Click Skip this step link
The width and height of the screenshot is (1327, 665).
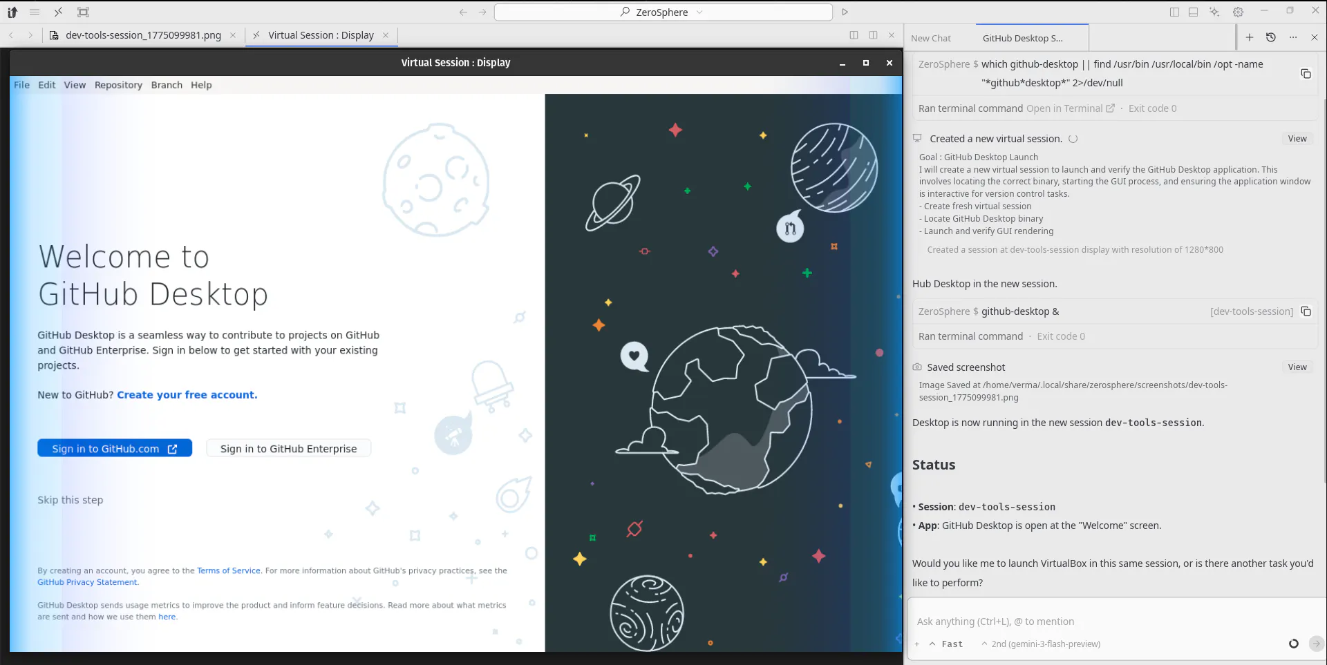[x=70, y=500]
